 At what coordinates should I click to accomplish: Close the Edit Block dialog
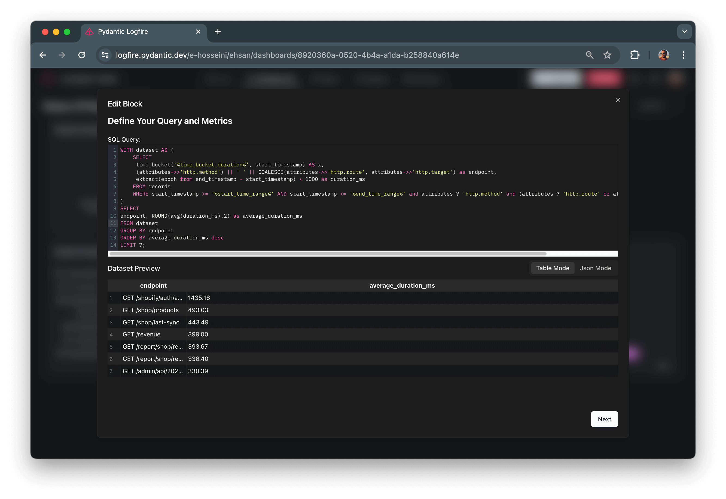[618, 100]
